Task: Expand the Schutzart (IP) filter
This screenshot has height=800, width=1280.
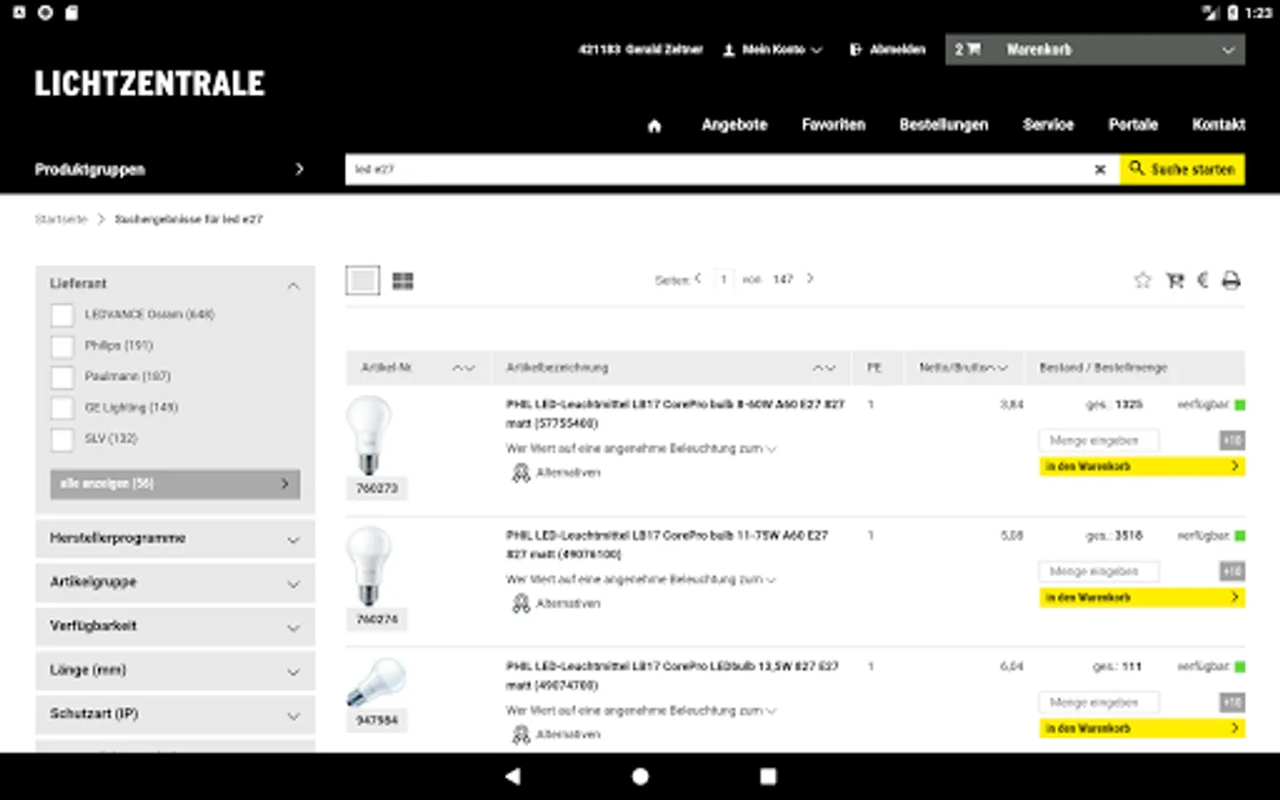Action: [175, 714]
